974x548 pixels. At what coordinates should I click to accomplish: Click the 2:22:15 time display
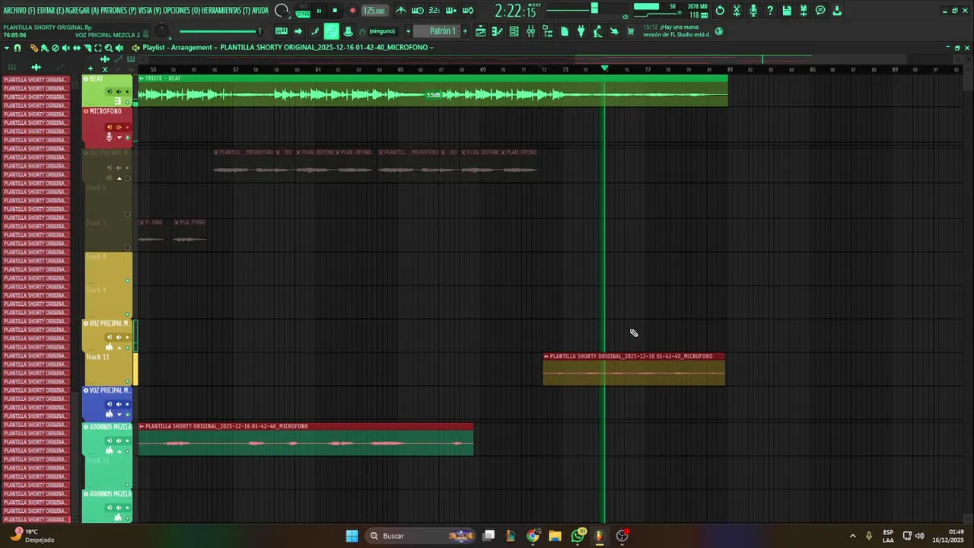pos(517,11)
